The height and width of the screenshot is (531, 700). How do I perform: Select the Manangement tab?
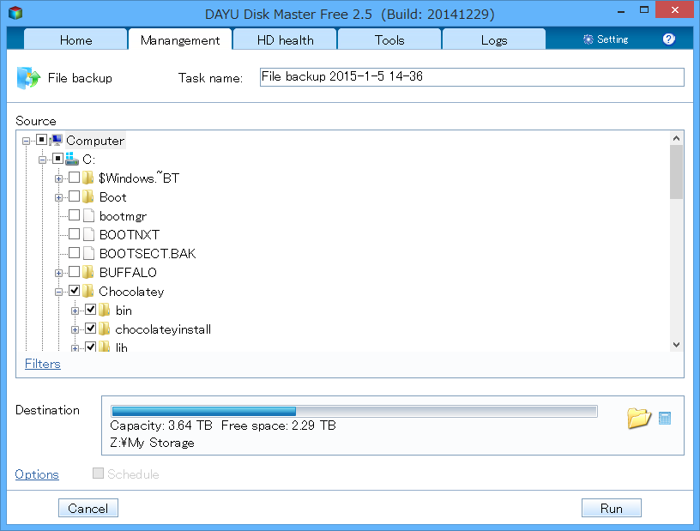pos(180,39)
